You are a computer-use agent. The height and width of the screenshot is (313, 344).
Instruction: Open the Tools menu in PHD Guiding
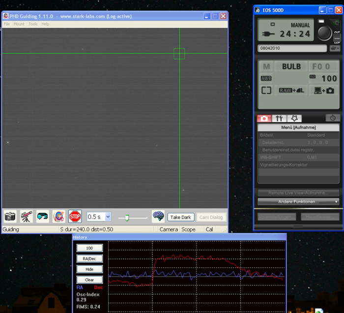click(33, 24)
